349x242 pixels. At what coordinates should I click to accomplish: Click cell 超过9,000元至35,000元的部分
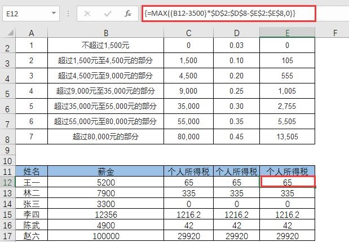click(x=106, y=91)
